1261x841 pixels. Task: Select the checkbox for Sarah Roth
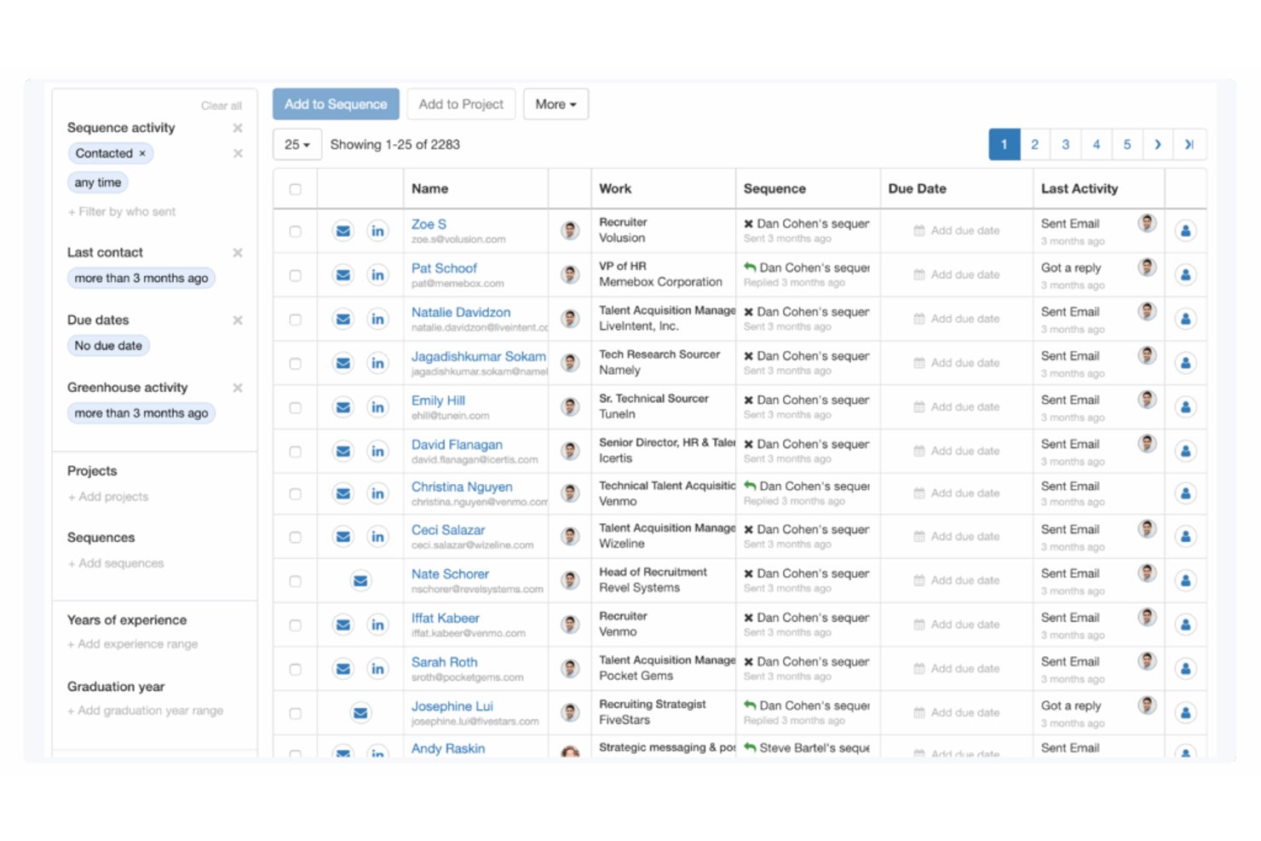[295, 670]
